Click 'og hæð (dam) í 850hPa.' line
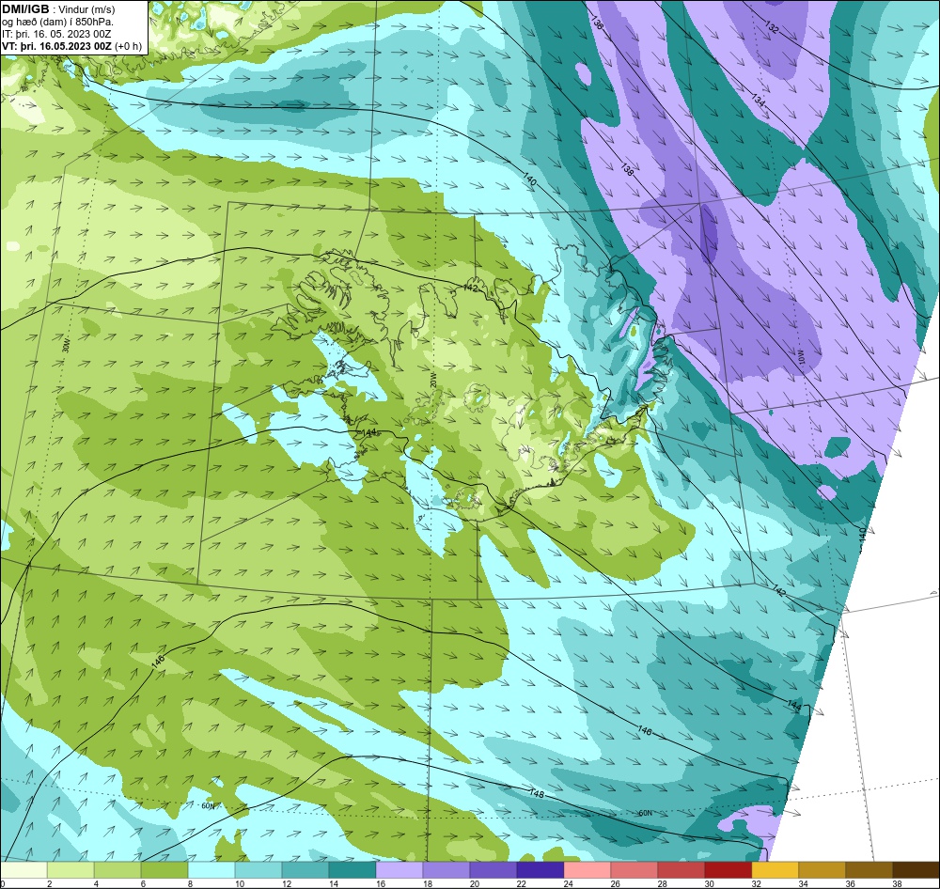The width and height of the screenshot is (940, 889). (x=57, y=22)
